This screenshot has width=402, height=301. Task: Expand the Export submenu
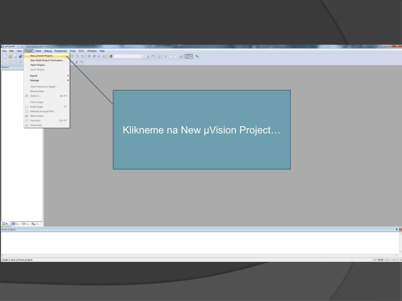click(x=47, y=76)
